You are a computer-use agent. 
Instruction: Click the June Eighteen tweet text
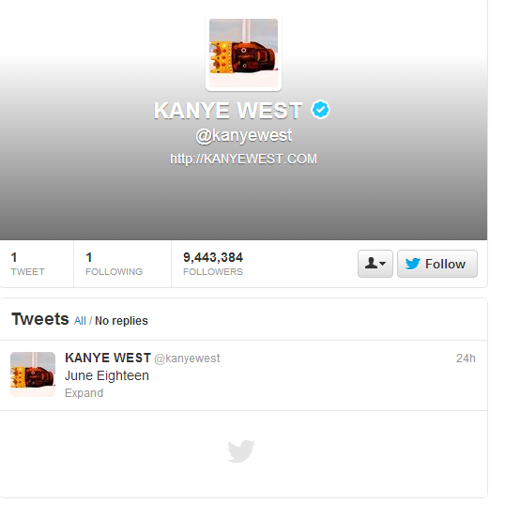tap(107, 375)
